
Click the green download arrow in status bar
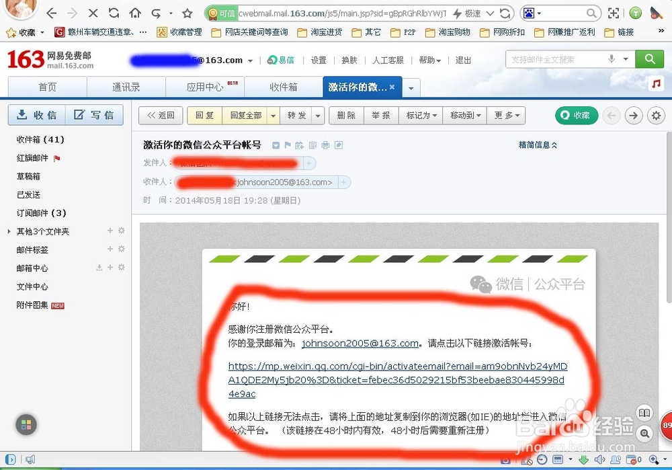(x=583, y=460)
